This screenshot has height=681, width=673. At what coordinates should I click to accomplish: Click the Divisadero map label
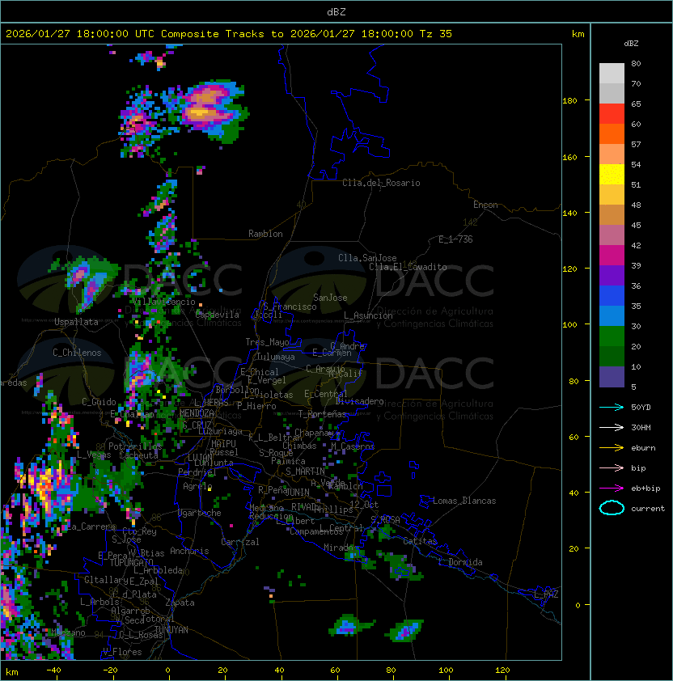(359, 401)
